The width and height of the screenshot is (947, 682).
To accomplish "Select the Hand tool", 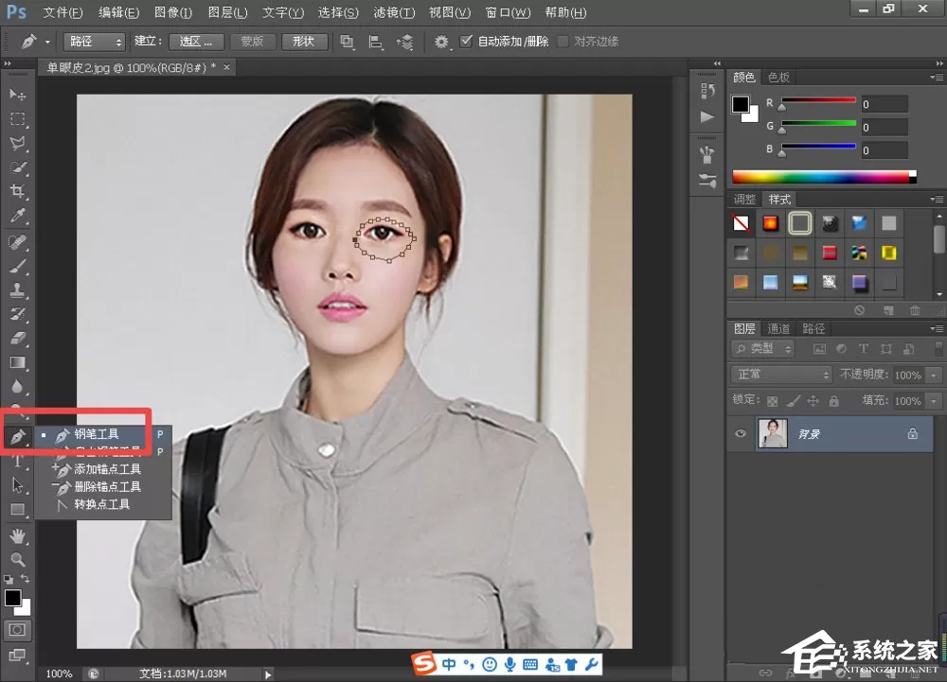I will tap(17, 535).
